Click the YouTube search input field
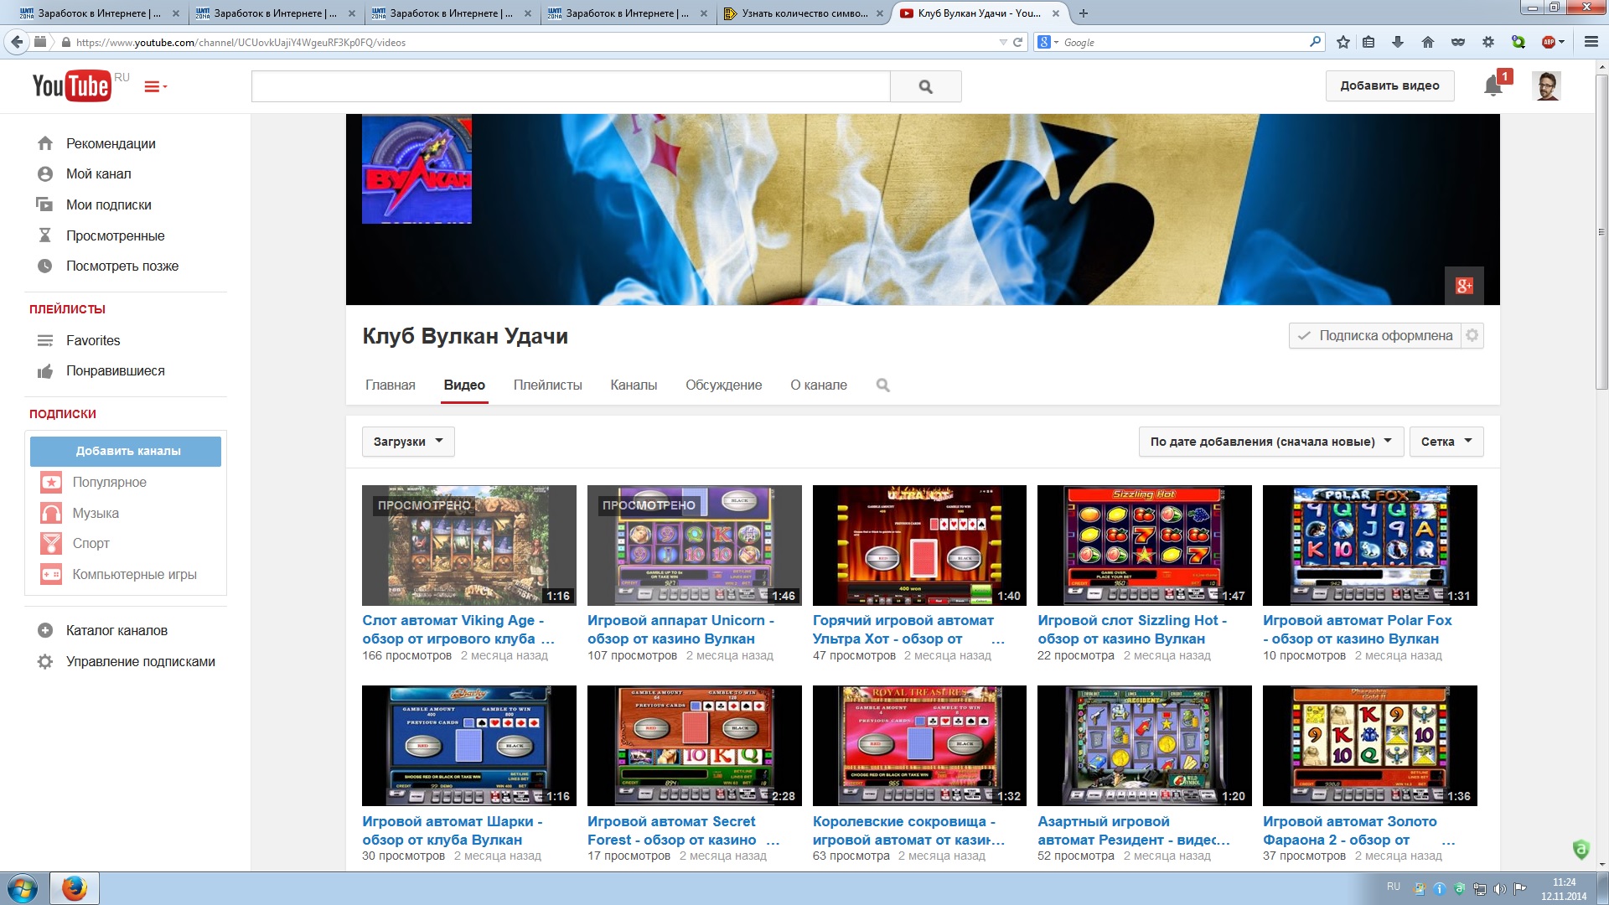This screenshot has height=905, width=1609. (x=571, y=86)
